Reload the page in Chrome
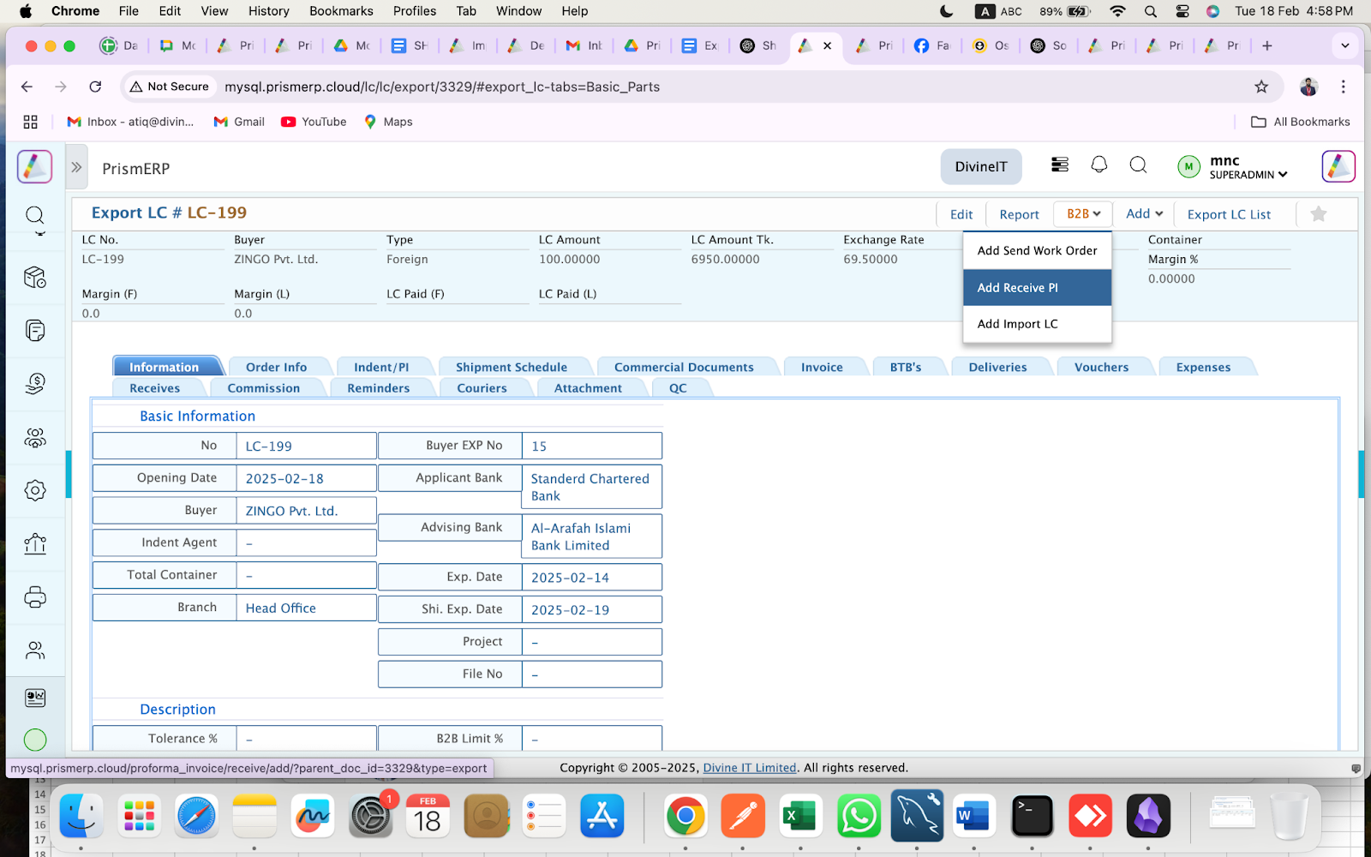Image resolution: width=1371 pixels, height=857 pixels. [x=95, y=87]
